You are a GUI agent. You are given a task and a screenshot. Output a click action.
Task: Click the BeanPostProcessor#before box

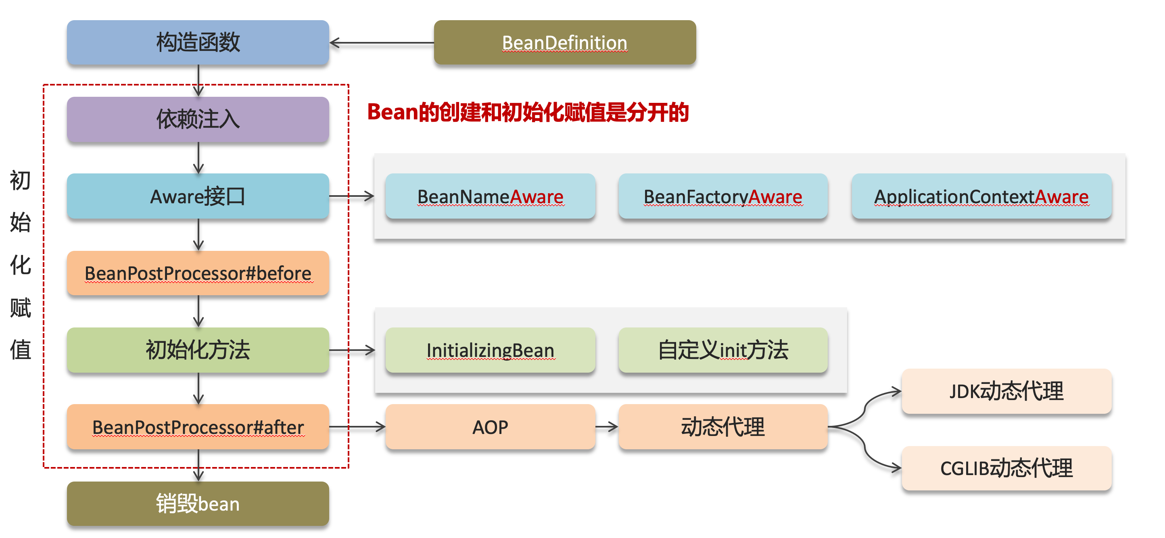tap(198, 273)
